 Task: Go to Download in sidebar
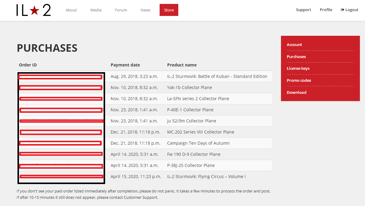pos(296,92)
